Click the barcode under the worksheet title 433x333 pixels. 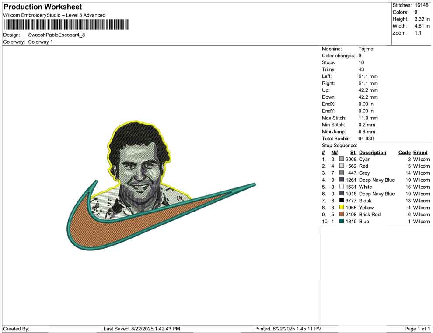66,24
